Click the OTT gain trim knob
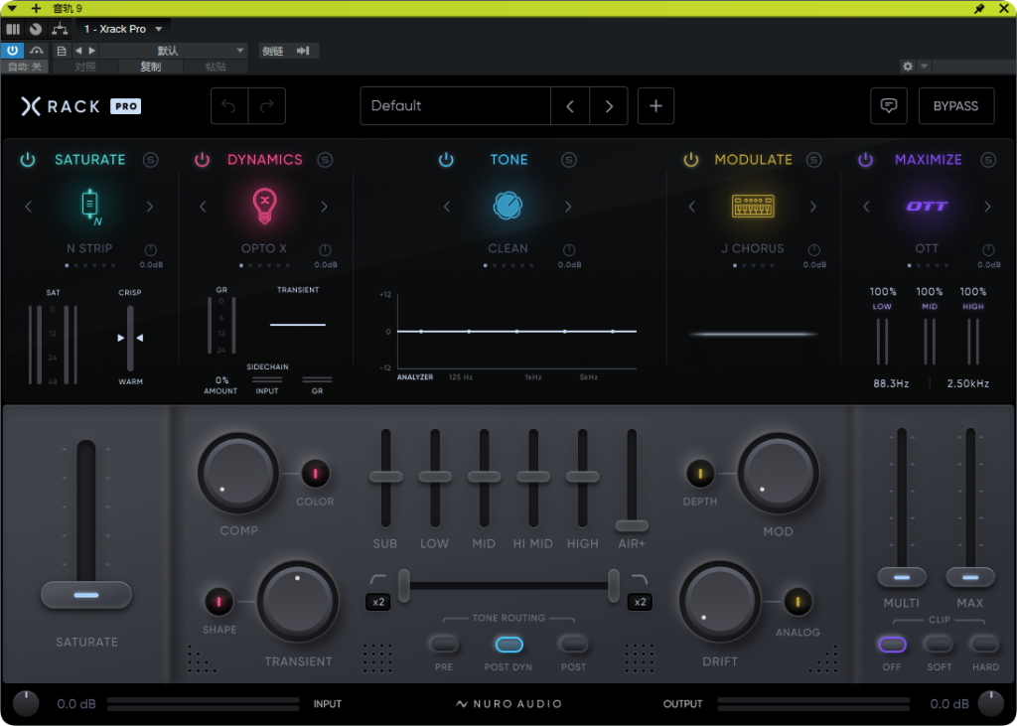This screenshot has width=1017, height=726. tap(988, 250)
